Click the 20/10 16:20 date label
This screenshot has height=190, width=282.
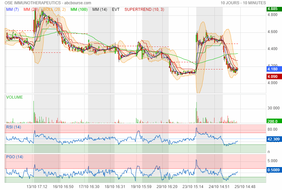pos(167,187)
